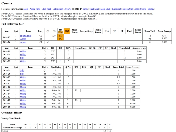Open the Main general information link
This screenshot has width=176, height=132.
26,9
